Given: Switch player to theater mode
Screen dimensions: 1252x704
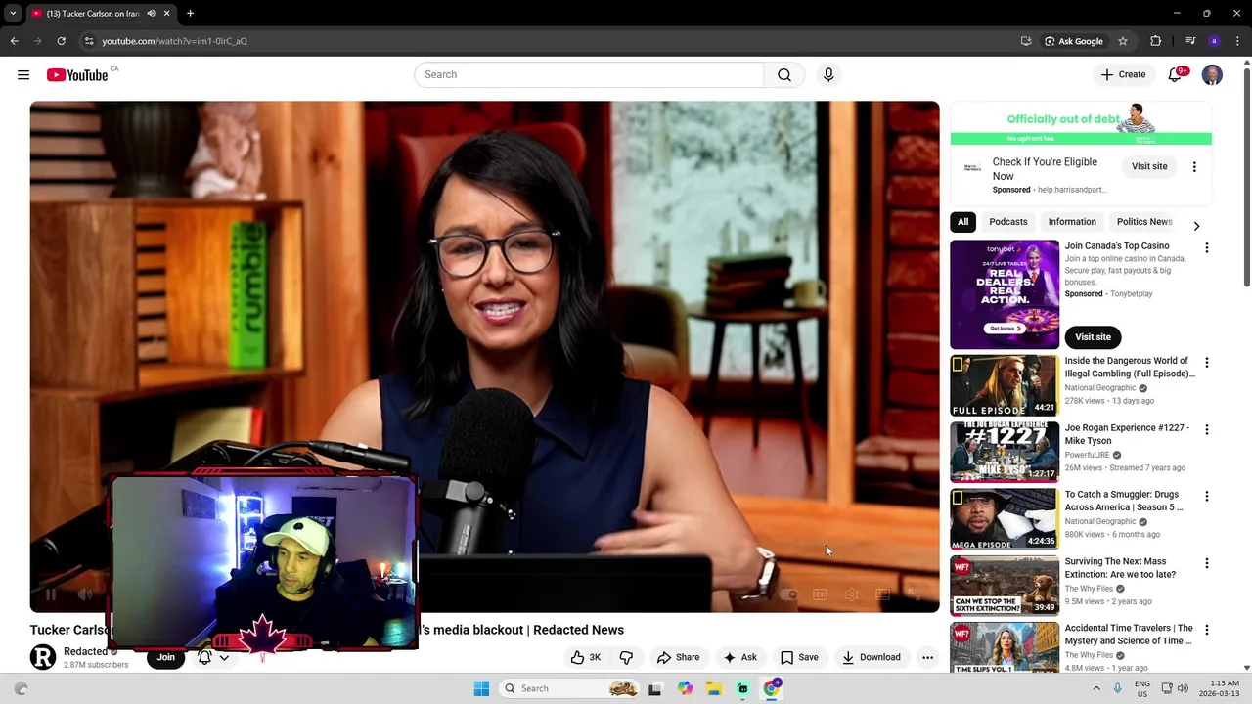Looking at the screenshot, I should (882, 594).
